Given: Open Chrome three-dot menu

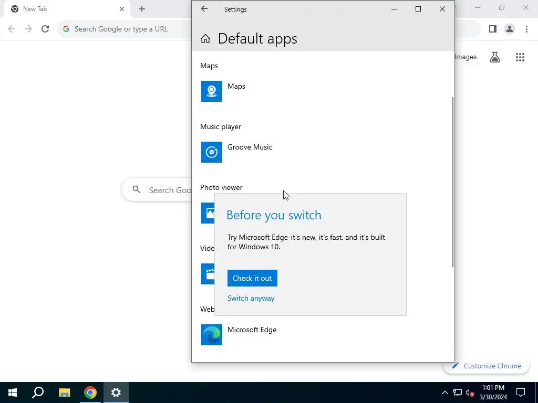Looking at the screenshot, I should [526, 29].
